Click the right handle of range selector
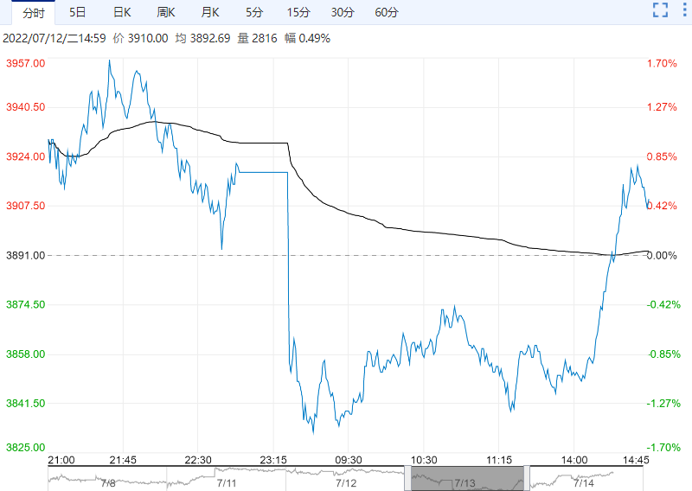 tap(527, 478)
